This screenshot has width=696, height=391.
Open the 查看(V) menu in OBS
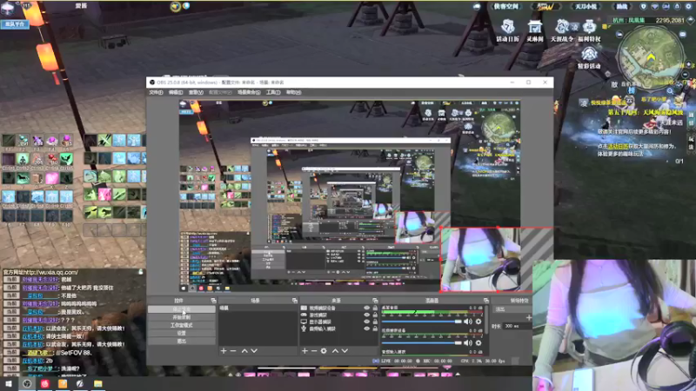[x=196, y=93]
